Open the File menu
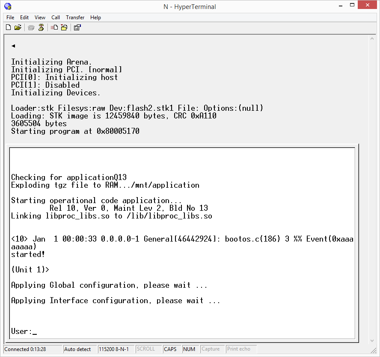380x357 pixels. point(10,18)
